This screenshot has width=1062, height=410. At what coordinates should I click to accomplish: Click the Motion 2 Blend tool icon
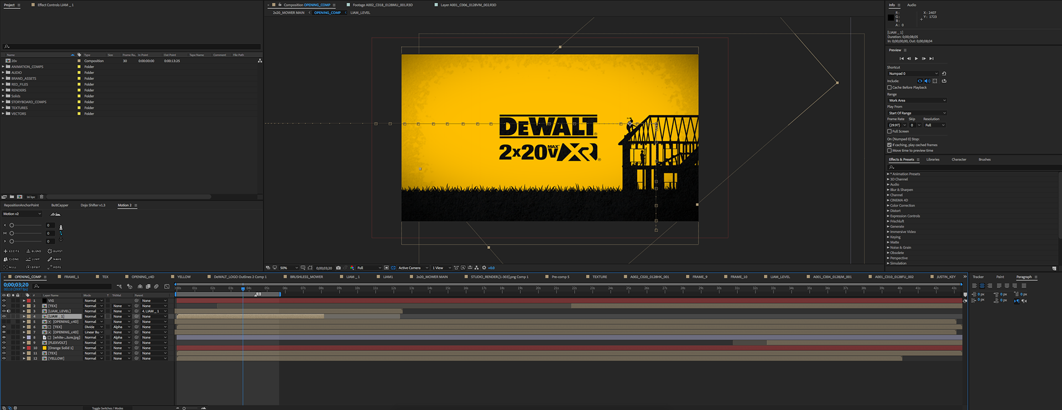(28, 251)
